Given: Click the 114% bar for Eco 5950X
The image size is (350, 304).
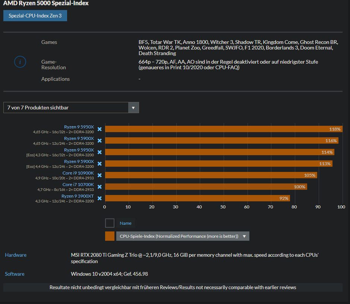Looking at the screenshot, I should click(220, 152).
